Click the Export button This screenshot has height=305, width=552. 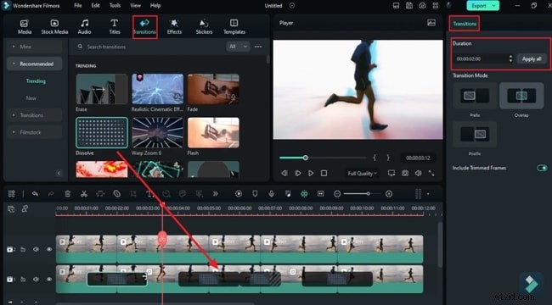point(482,6)
